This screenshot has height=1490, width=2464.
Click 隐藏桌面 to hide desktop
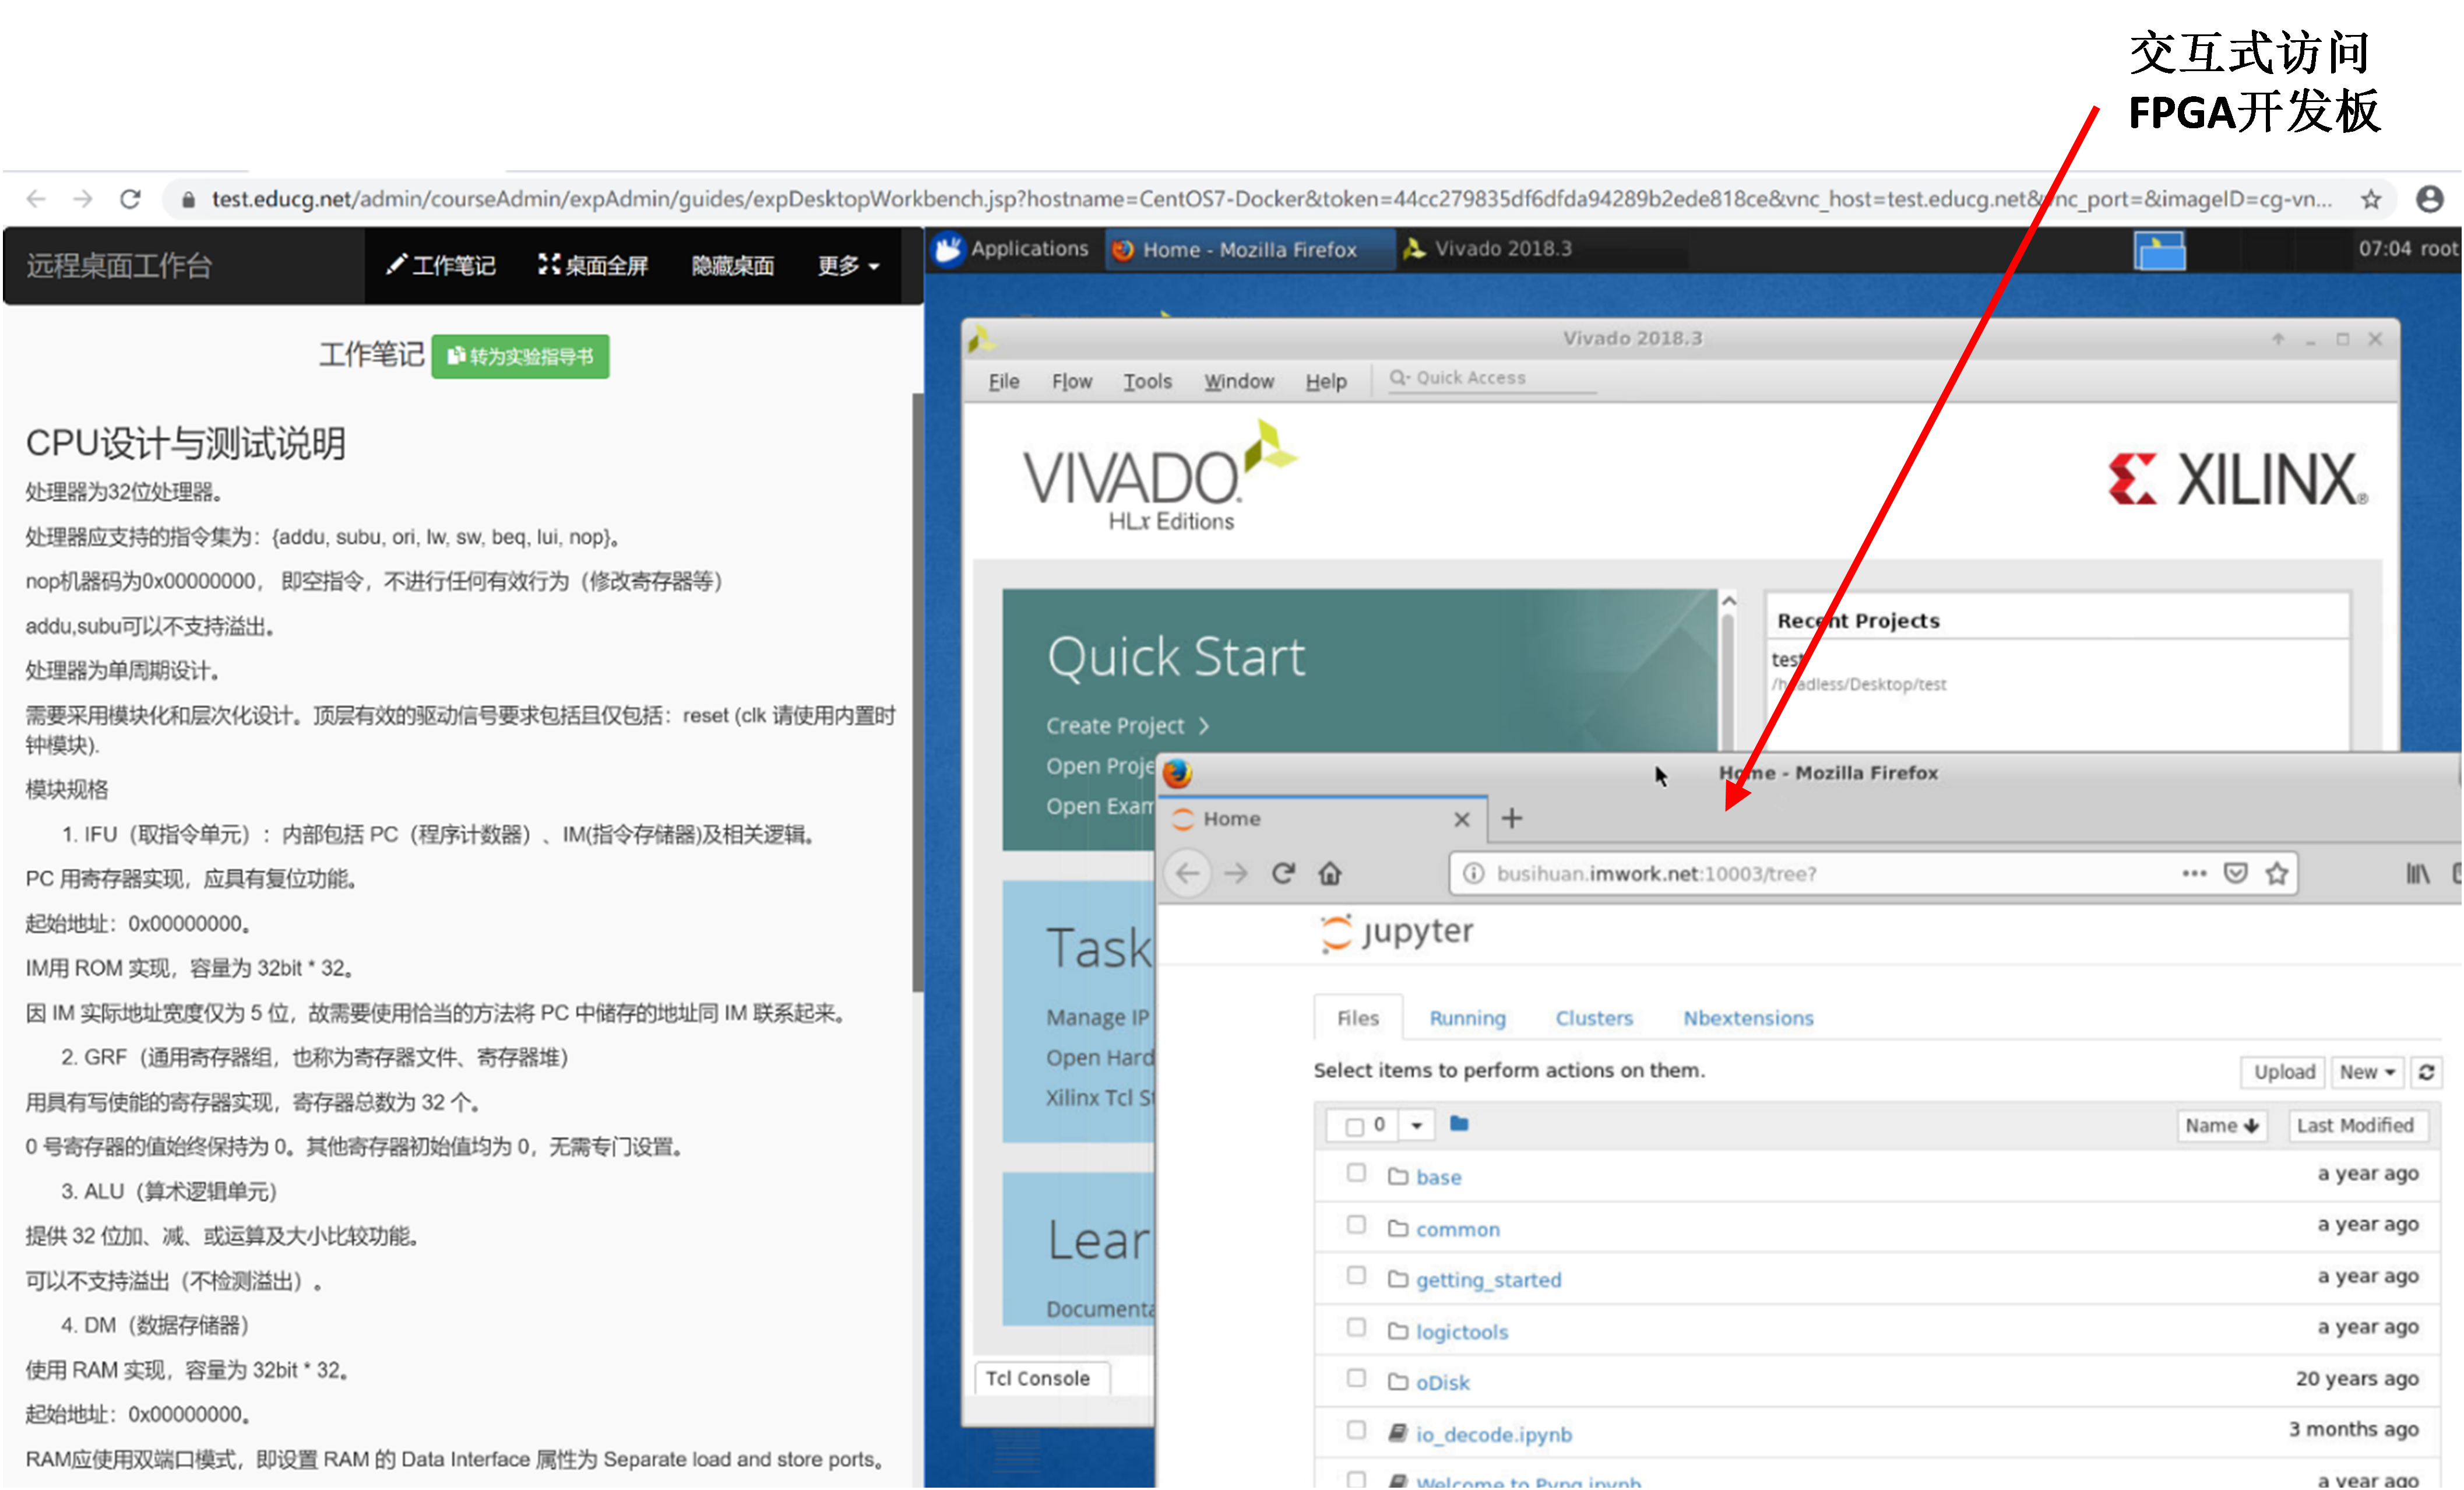coord(732,265)
